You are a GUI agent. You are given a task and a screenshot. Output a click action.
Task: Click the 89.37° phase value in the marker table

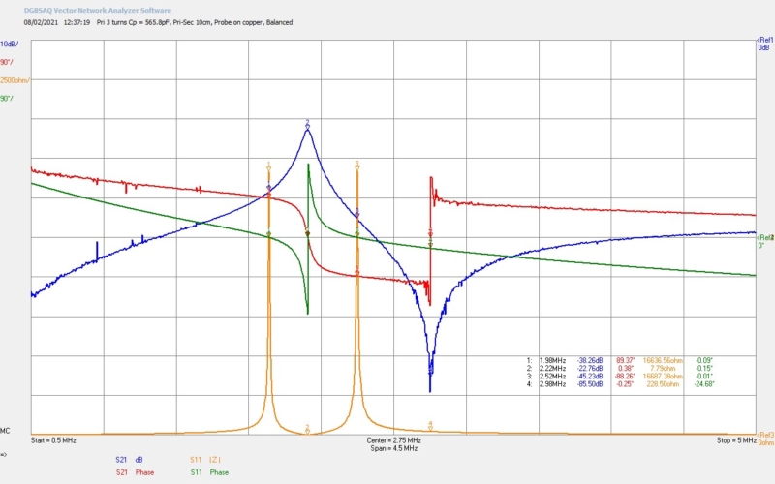coord(626,360)
